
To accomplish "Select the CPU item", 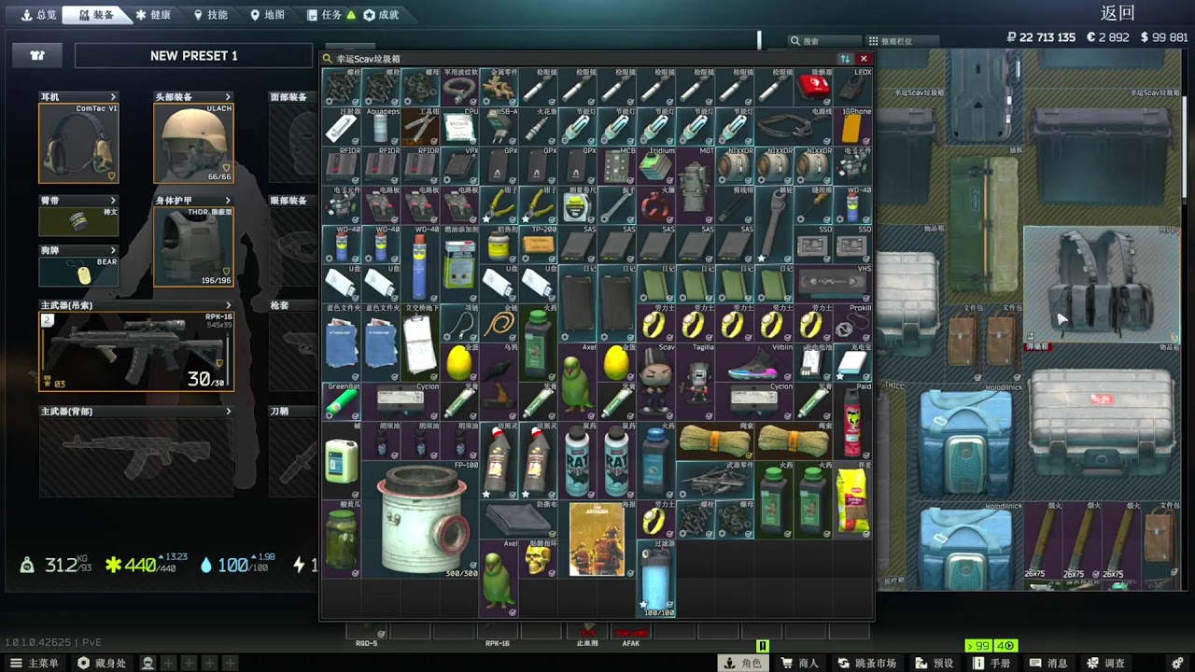I will [x=459, y=126].
